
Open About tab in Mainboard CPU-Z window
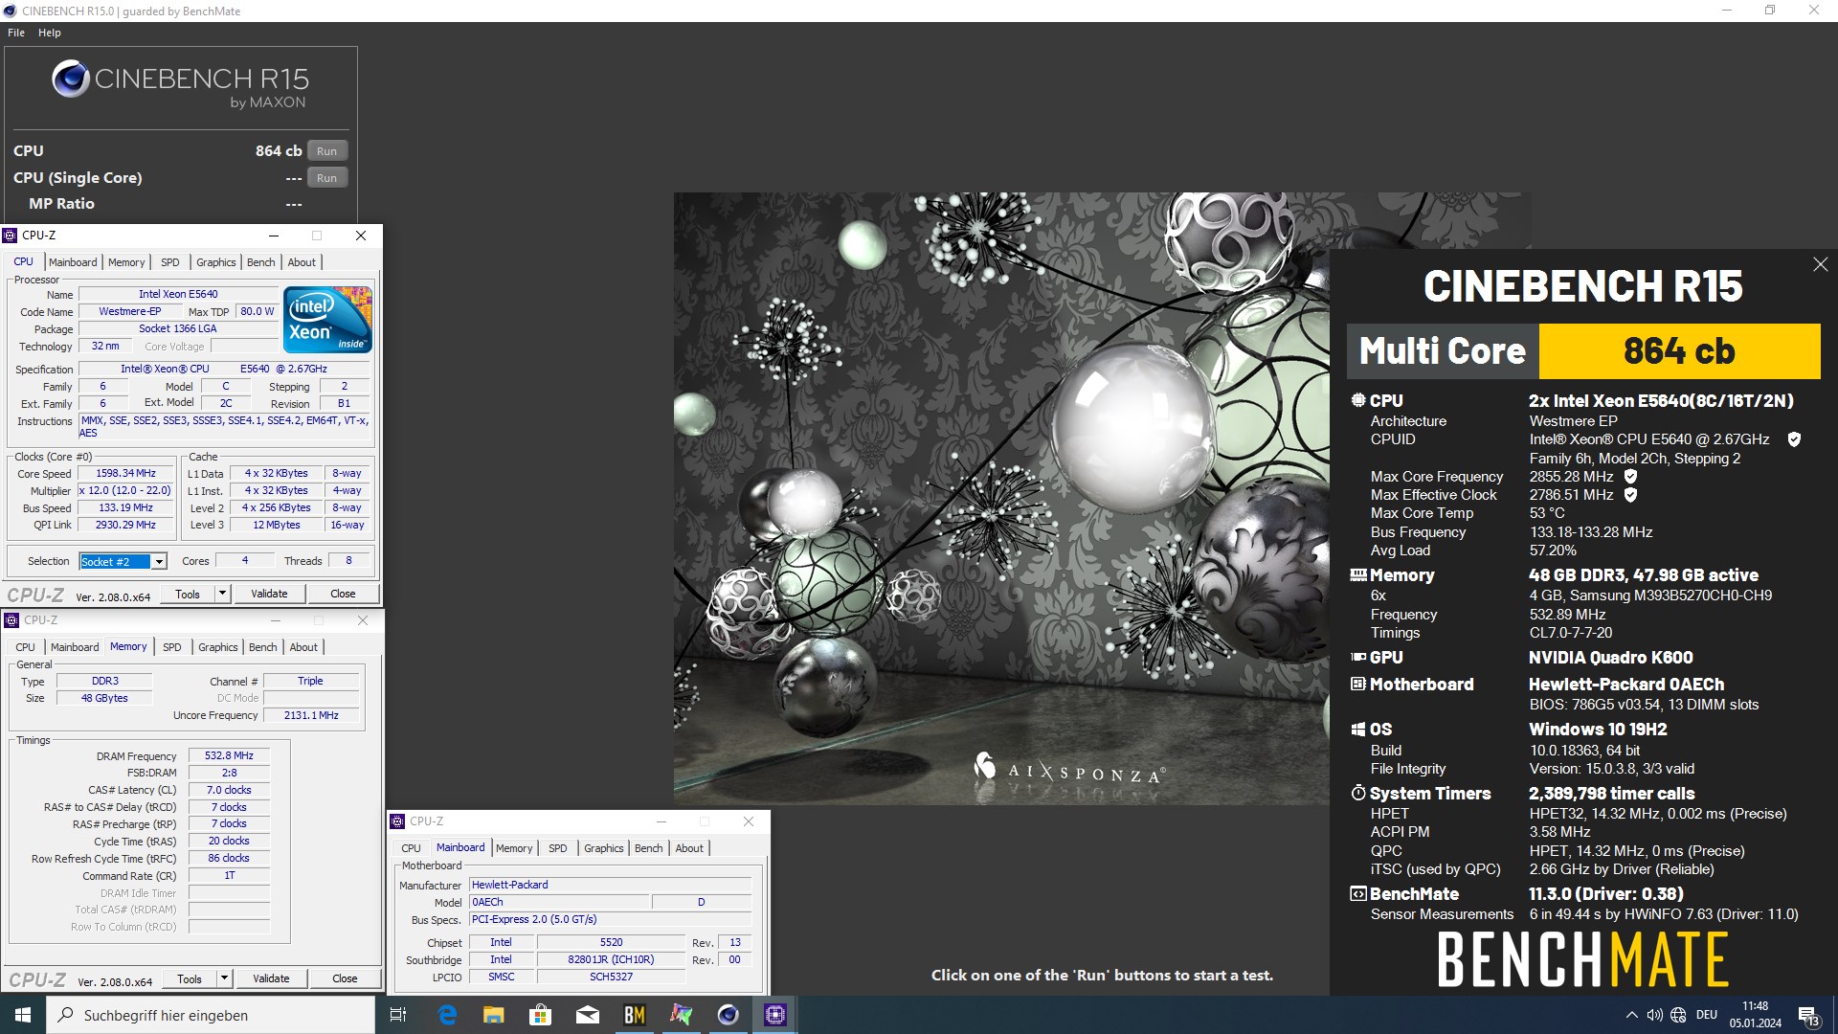click(x=689, y=848)
